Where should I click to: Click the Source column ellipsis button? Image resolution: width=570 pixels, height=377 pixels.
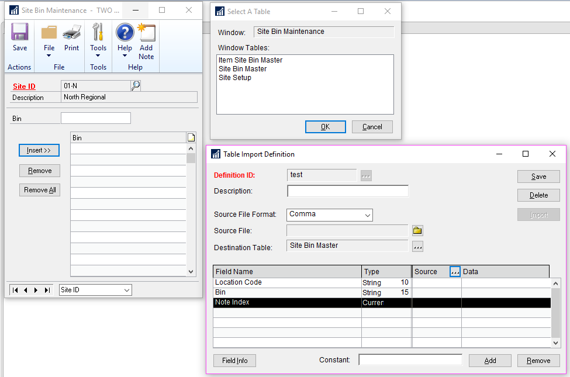pyautogui.click(x=455, y=271)
